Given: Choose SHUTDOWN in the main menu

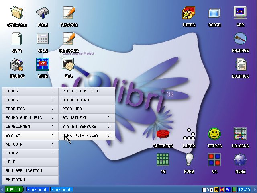Looking at the screenshot, I should [30, 180].
